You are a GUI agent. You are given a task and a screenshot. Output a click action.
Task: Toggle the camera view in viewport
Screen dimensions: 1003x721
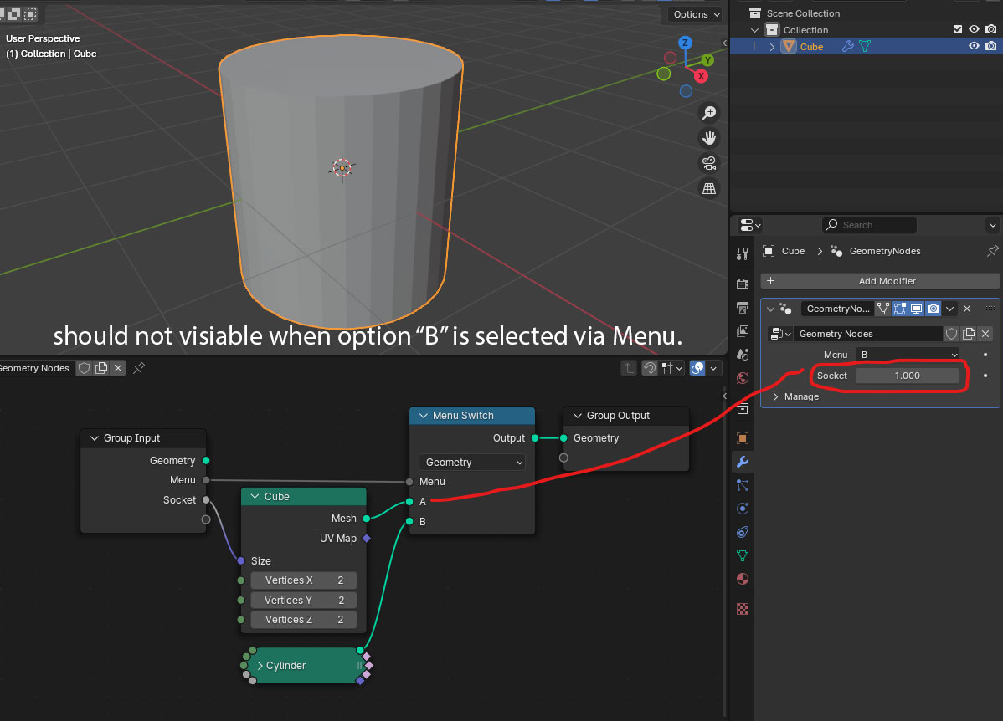coord(709,163)
